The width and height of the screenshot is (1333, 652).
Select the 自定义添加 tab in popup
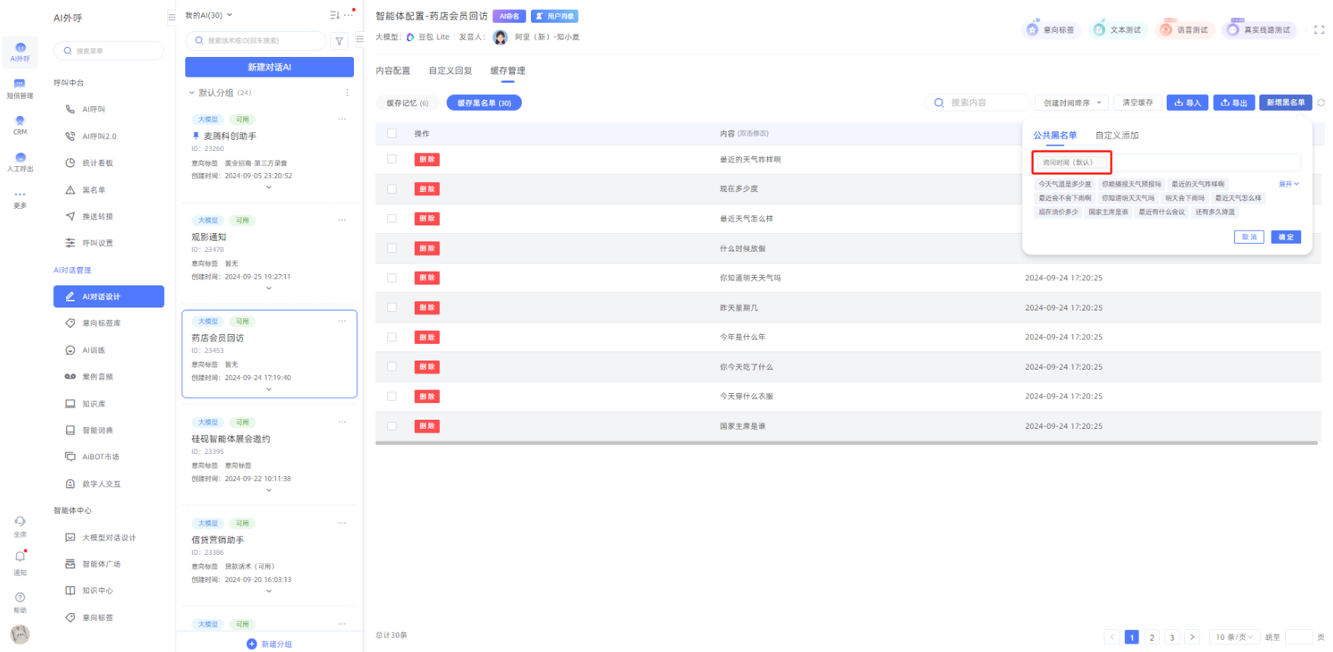(x=1116, y=135)
